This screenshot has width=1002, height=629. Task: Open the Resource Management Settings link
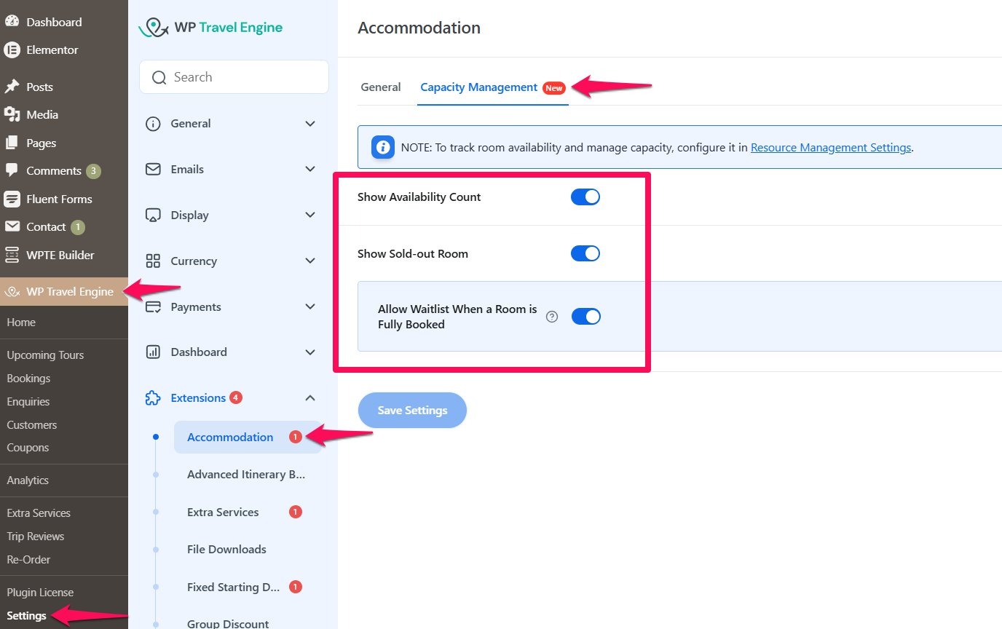click(x=831, y=148)
